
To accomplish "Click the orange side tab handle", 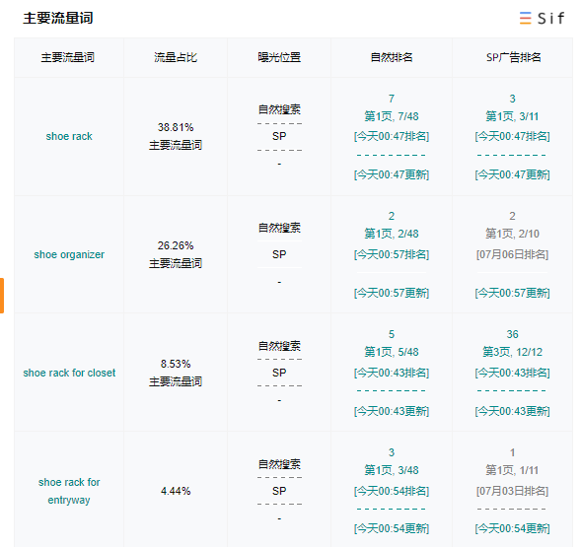I will 2,296.
